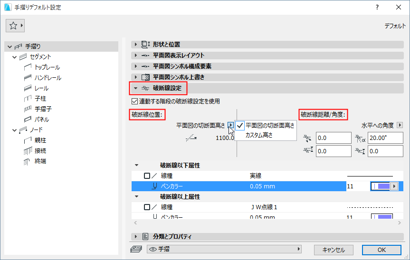Collapse the セグメント tree chevron
This screenshot has height=260, width=410.
click(15, 57)
